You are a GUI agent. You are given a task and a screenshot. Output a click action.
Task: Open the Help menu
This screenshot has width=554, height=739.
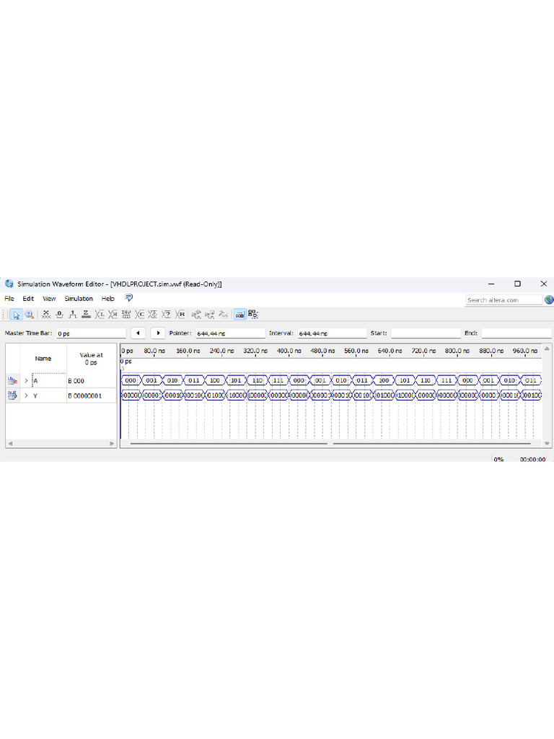pyautogui.click(x=108, y=299)
